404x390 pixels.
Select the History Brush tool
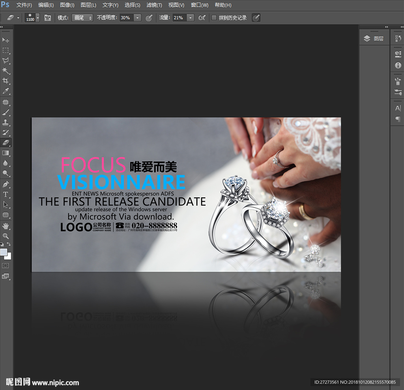coord(6,132)
